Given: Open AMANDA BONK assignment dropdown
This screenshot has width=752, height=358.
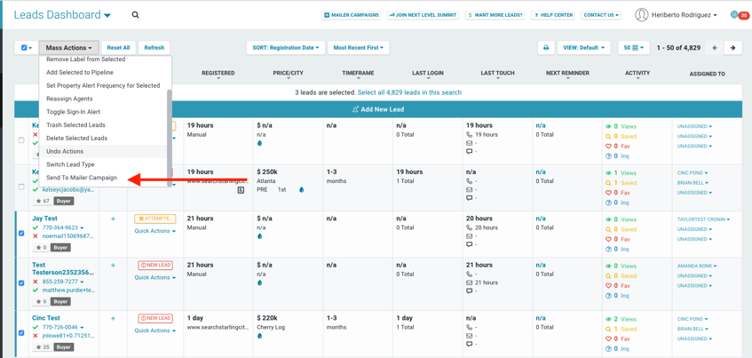Looking at the screenshot, I should click(698, 266).
